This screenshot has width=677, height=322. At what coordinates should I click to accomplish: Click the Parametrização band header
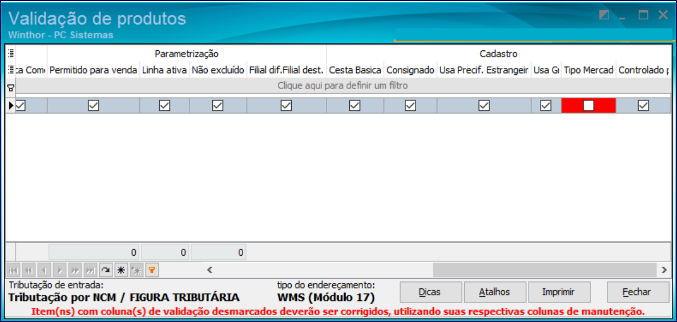click(x=187, y=54)
